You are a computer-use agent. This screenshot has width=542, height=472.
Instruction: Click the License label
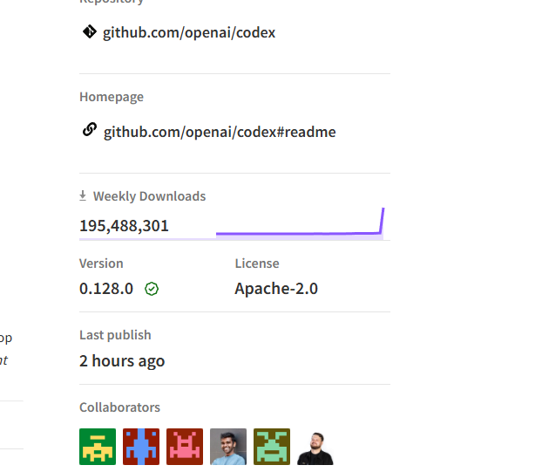(x=257, y=263)
